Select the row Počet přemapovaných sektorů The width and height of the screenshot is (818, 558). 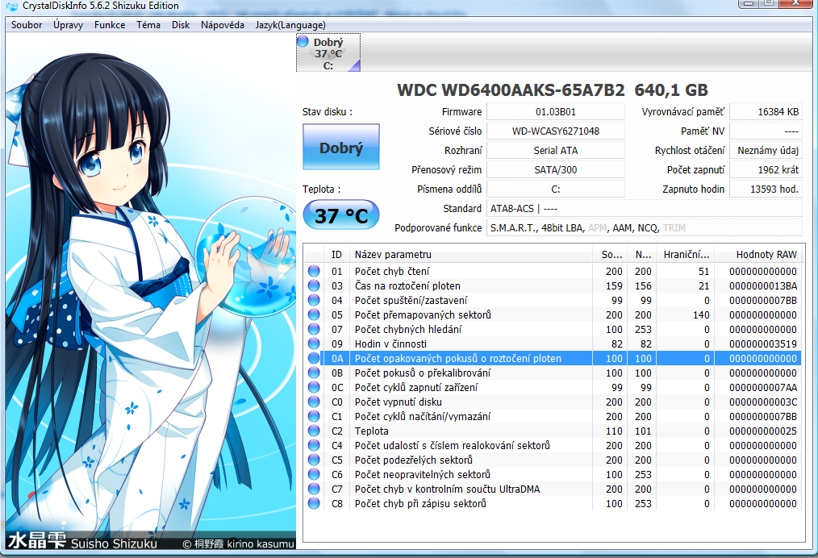tap(553, 315)
